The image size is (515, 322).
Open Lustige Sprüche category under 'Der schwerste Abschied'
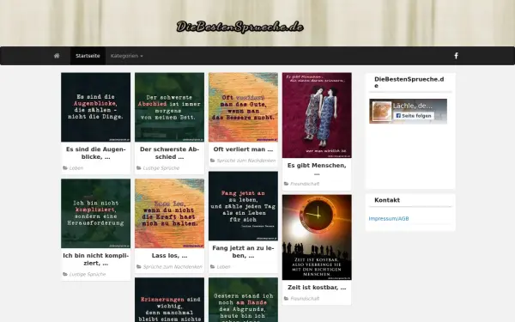(x=161, y=168)
